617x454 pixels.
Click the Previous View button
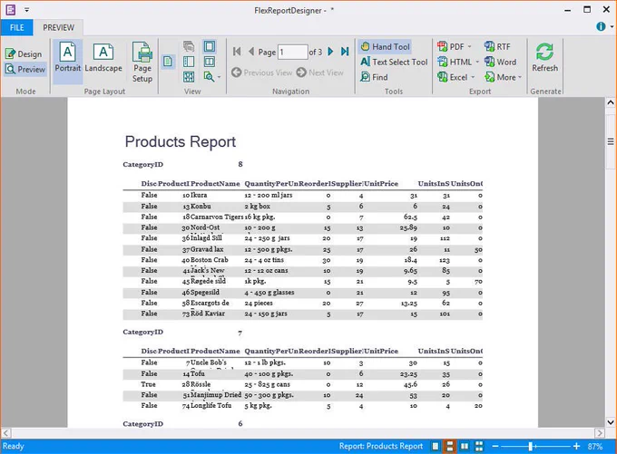coord(262,72)
